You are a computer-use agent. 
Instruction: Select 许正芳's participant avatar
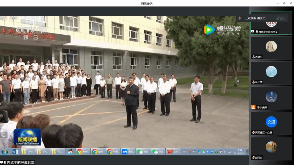tap(271, 71)
